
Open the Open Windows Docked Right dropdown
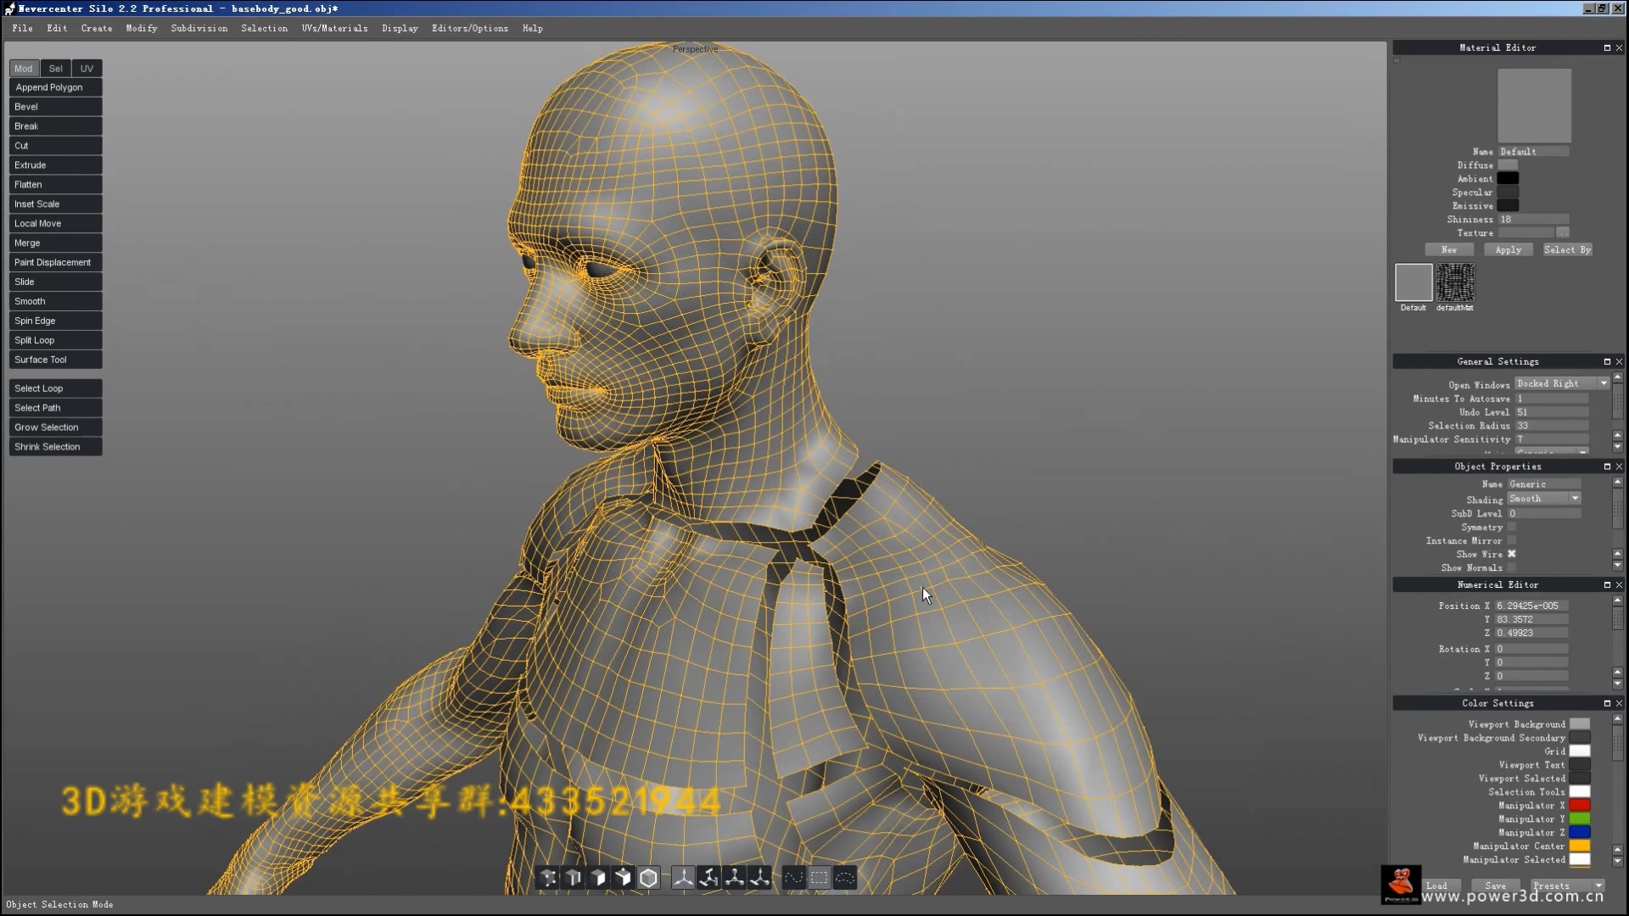pos(1562,383)
